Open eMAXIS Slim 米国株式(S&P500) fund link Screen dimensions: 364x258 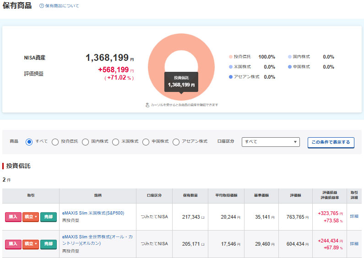pyautogui.click(x=93, y=213)
